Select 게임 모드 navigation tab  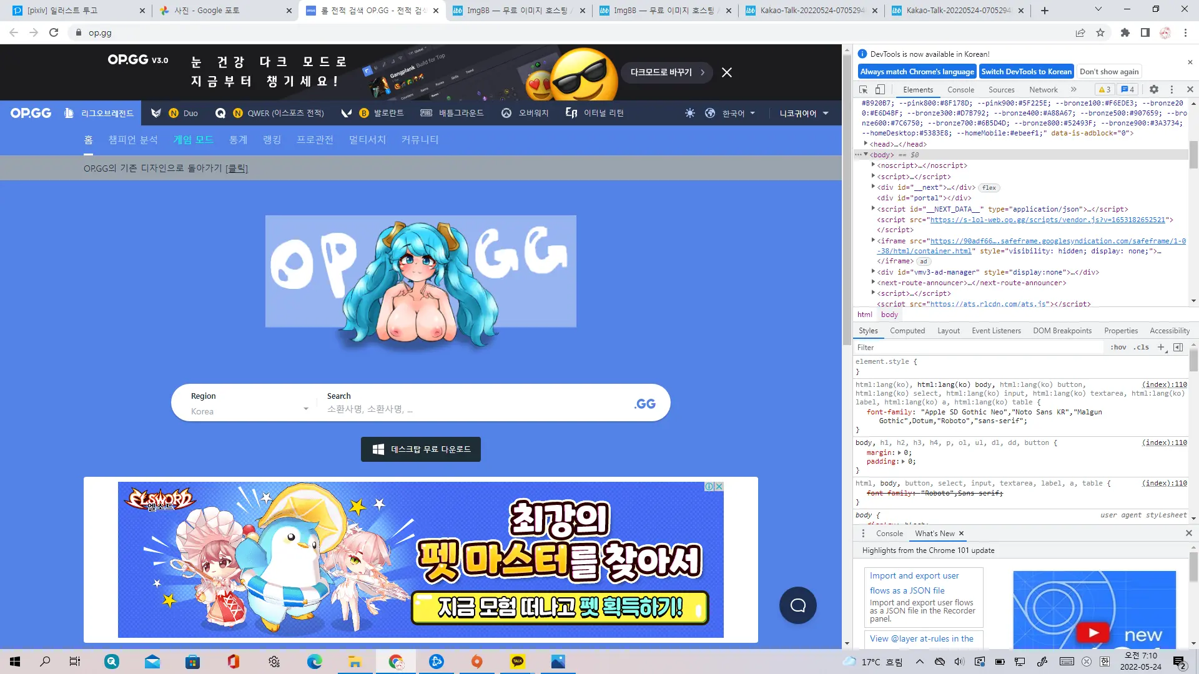tap(194, 140)
